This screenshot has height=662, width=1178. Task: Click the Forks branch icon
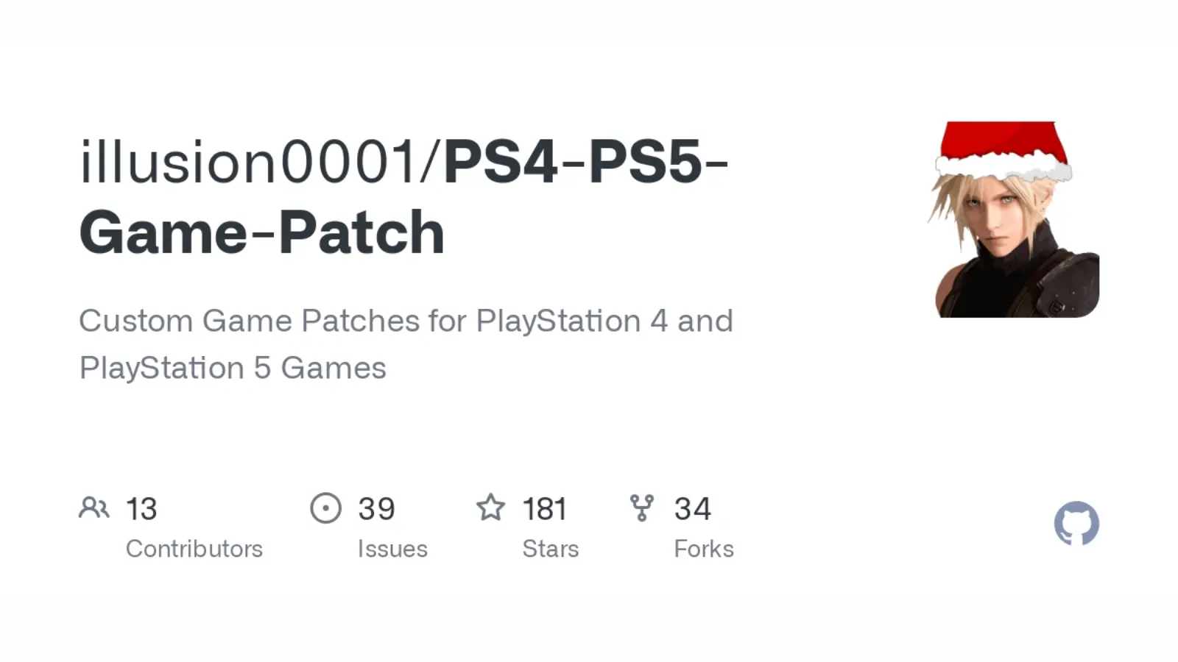(642, 508)
